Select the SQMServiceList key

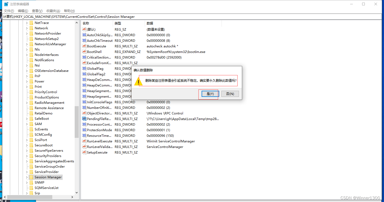coord(46,188)
